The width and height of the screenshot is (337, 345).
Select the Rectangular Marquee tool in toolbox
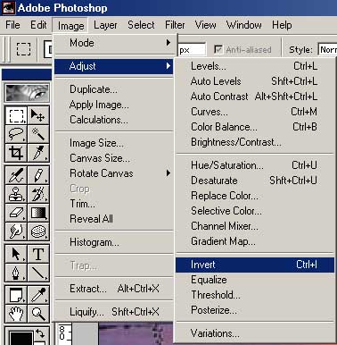[16, 115]
